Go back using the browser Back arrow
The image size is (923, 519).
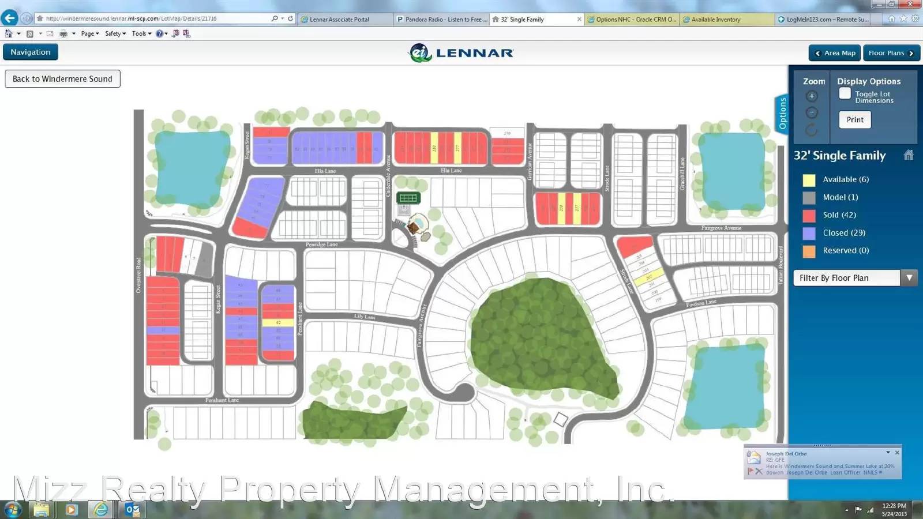[9, 18]
